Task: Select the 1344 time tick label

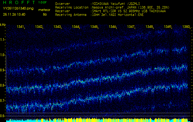Action: tap(75, 27)
